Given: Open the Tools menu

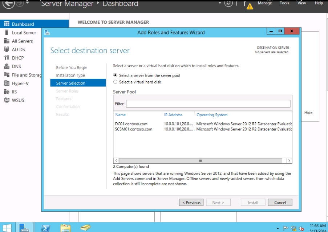Looking at the screenshot, I should tap(284, 3).
